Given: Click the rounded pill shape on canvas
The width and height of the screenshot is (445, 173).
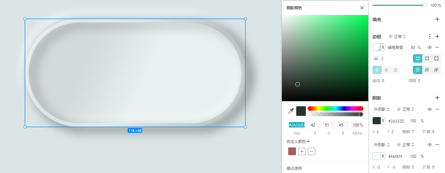Looking at the screenshot, I should click(135, 73).
